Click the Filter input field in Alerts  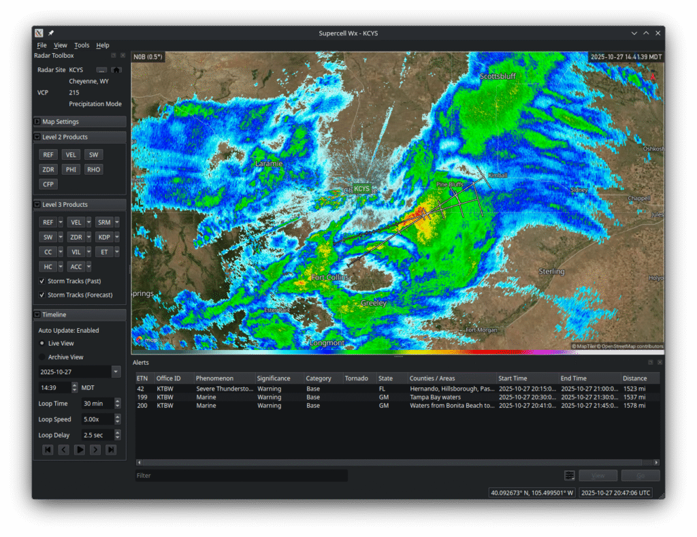(x=241, y=476)
